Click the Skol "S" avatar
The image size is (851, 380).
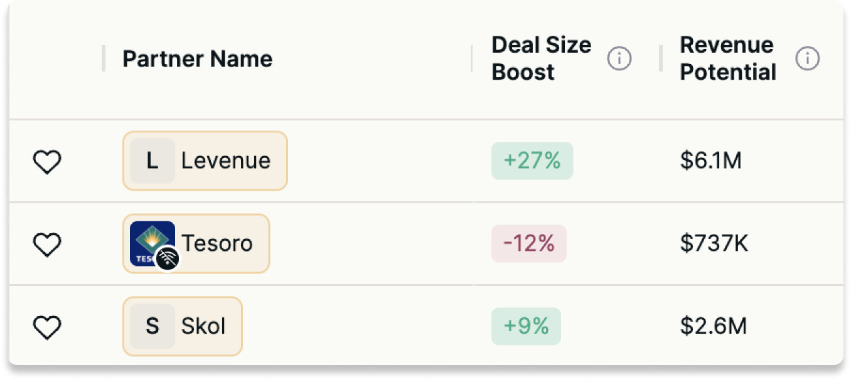[152, 327]
